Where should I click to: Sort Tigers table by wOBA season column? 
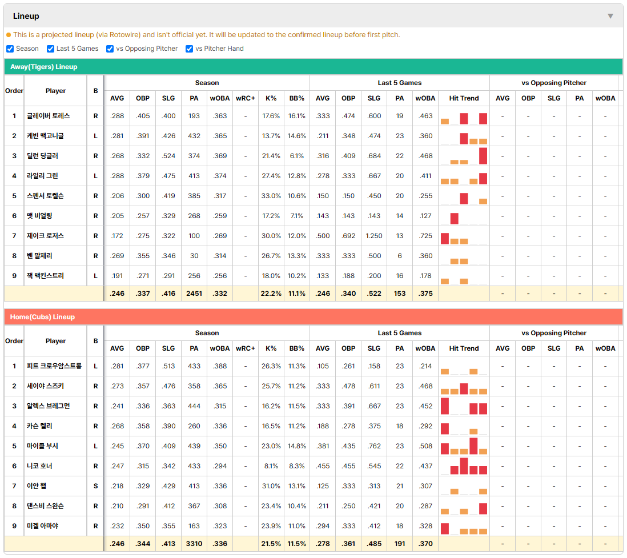pyautogui.click(x=219, y=98)
